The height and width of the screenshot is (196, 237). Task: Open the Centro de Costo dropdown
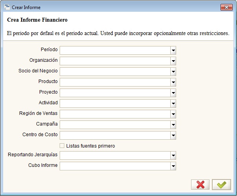(x=173, y=135)
